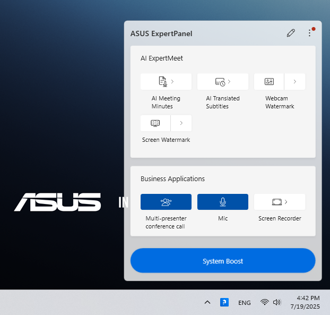The width and height of the screenshot is (330, 315).
Task: Open the three-dot more options menu
Action: pos(310,33)
